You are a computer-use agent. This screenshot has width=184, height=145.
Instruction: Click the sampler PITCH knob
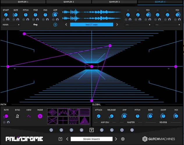[26, 15]
